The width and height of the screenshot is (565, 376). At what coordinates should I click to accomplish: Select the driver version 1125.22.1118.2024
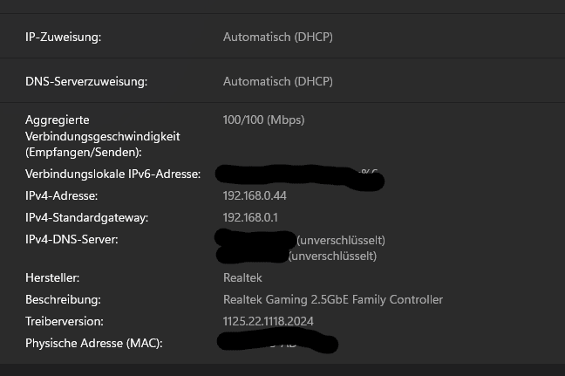[x=268, y=321]
